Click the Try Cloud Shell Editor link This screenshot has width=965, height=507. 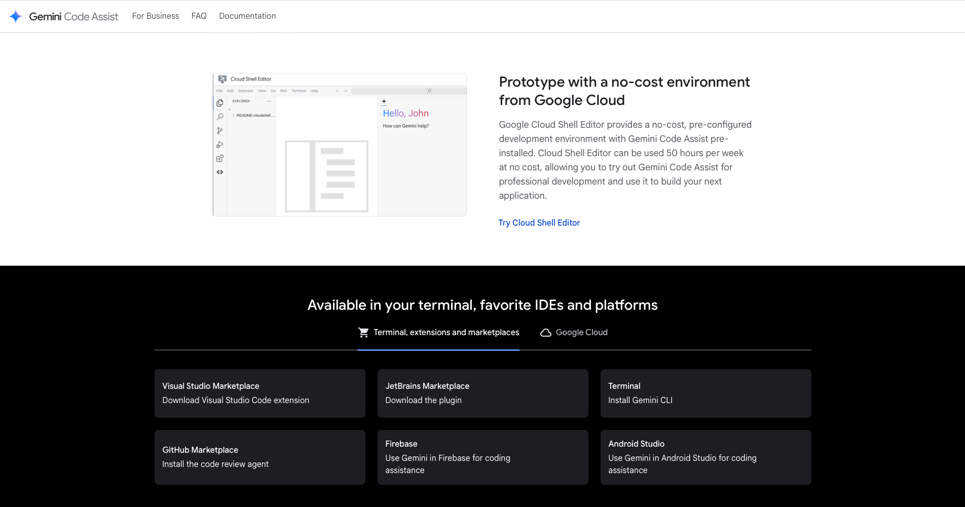click(539, 223)
